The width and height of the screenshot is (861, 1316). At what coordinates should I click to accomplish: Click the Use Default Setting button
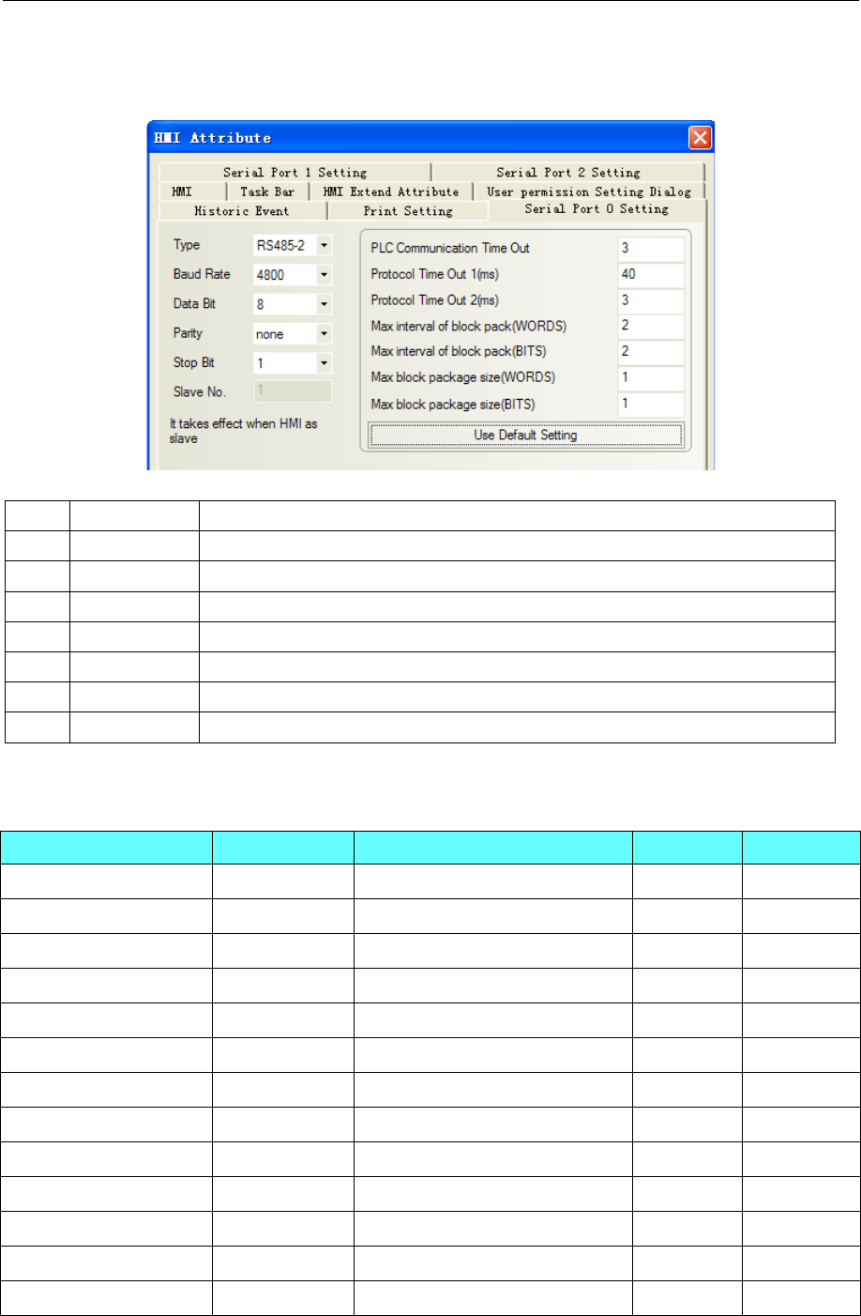[x=525, y=436]
